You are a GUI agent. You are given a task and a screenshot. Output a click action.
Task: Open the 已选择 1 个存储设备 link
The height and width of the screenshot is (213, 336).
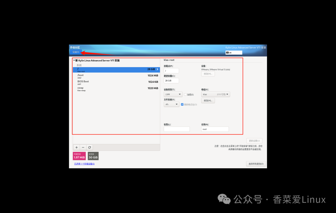84,164
